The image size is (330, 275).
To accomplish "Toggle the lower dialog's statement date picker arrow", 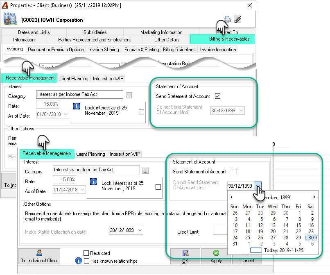I will (x=258, y=186).
